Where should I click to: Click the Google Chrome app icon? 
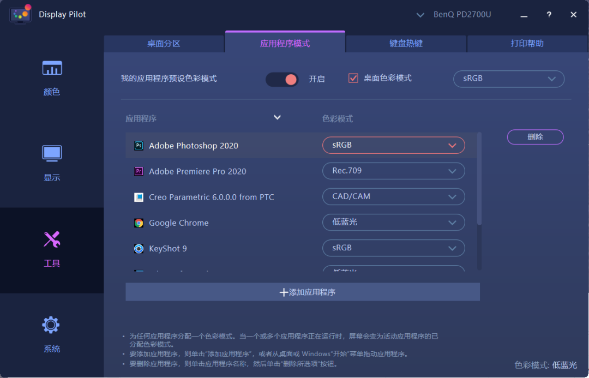138,223
